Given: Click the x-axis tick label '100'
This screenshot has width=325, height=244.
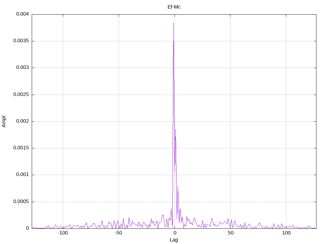Looking at the screenshot, I should (286, 233).
